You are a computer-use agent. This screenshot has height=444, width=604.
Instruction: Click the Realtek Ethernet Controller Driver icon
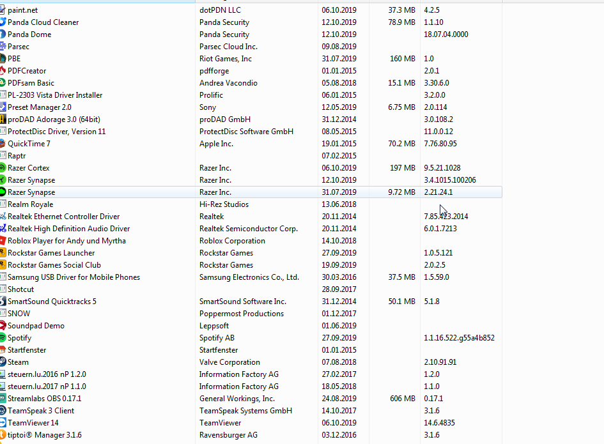point(3,216)
